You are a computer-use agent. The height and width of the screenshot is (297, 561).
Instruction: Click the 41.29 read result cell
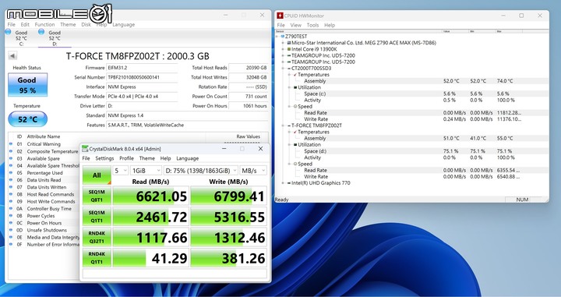150,258
